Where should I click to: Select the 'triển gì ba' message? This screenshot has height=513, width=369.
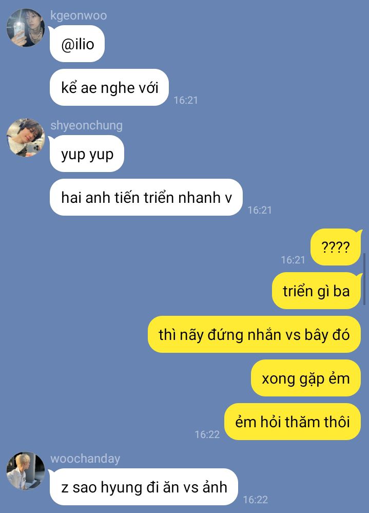pos(316,291)
